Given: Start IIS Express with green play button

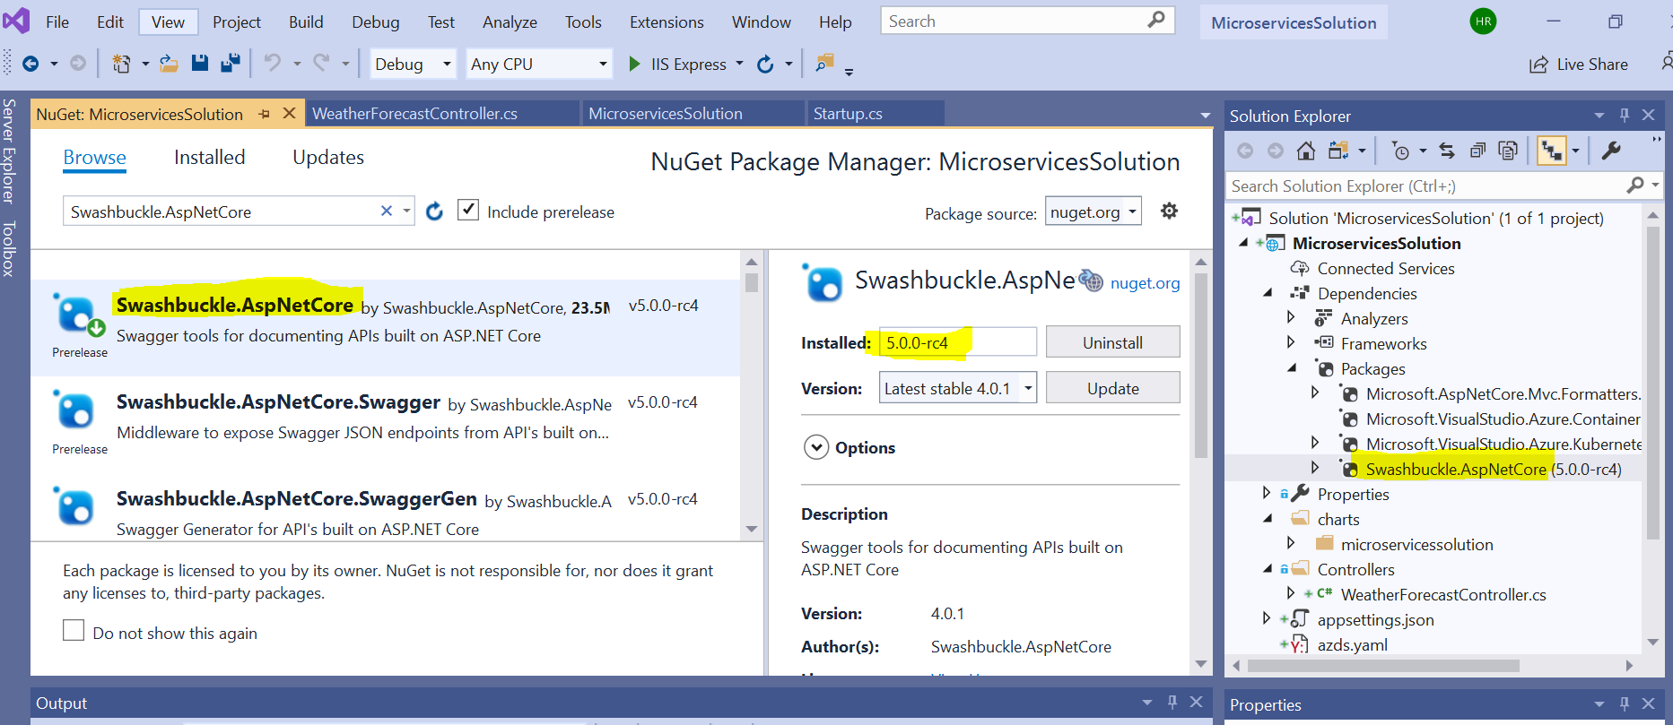Looking at the screenshot, I should point(634,64).
